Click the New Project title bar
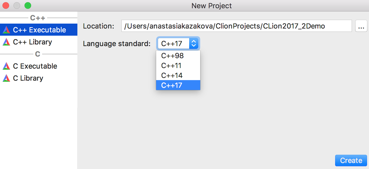This screenshot has height=169, width=369. [x=212, y=6]
